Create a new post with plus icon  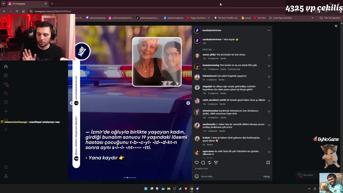tap(6, 111)
